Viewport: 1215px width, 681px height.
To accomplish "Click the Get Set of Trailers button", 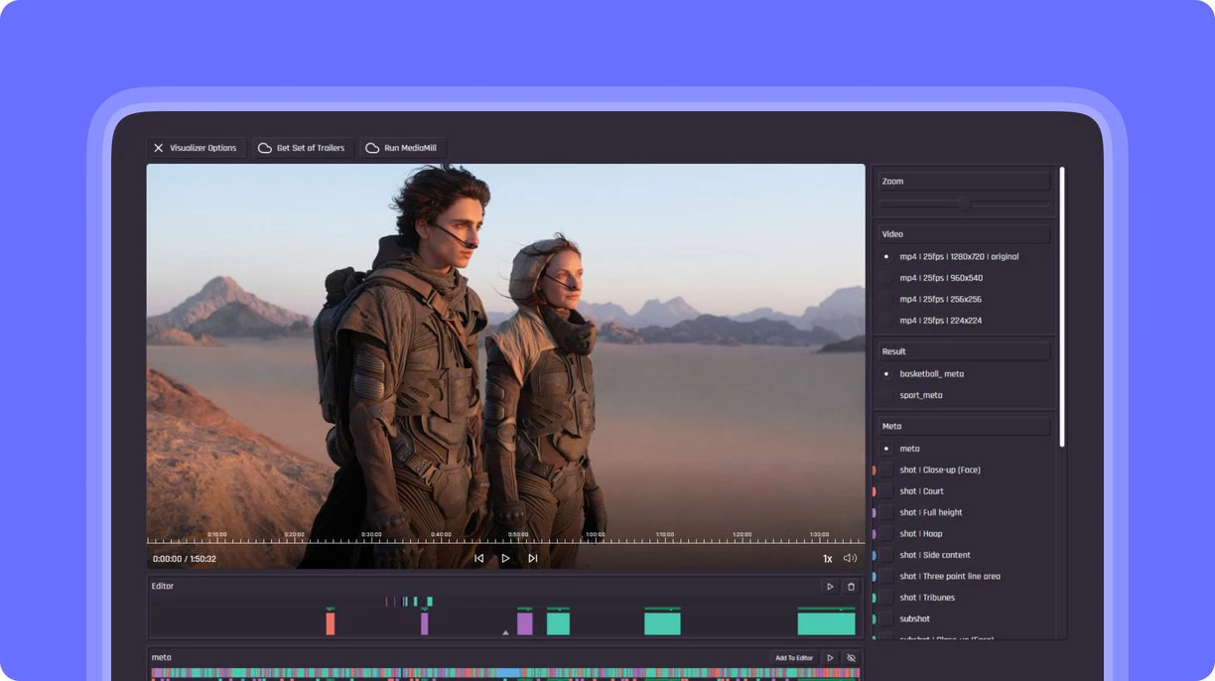I will point(303,147).
